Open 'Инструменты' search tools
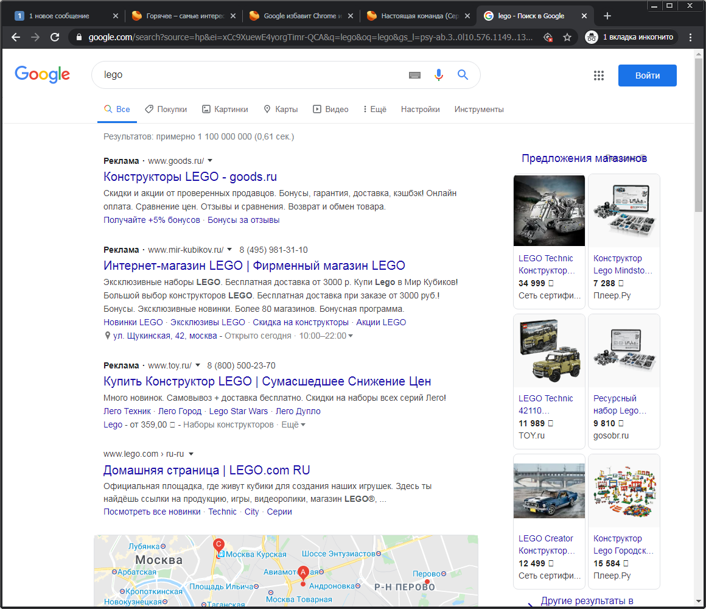 [479, 110]
